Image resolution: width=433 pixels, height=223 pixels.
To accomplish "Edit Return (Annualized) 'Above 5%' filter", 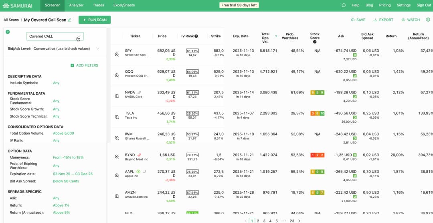I will coord(61,213).
